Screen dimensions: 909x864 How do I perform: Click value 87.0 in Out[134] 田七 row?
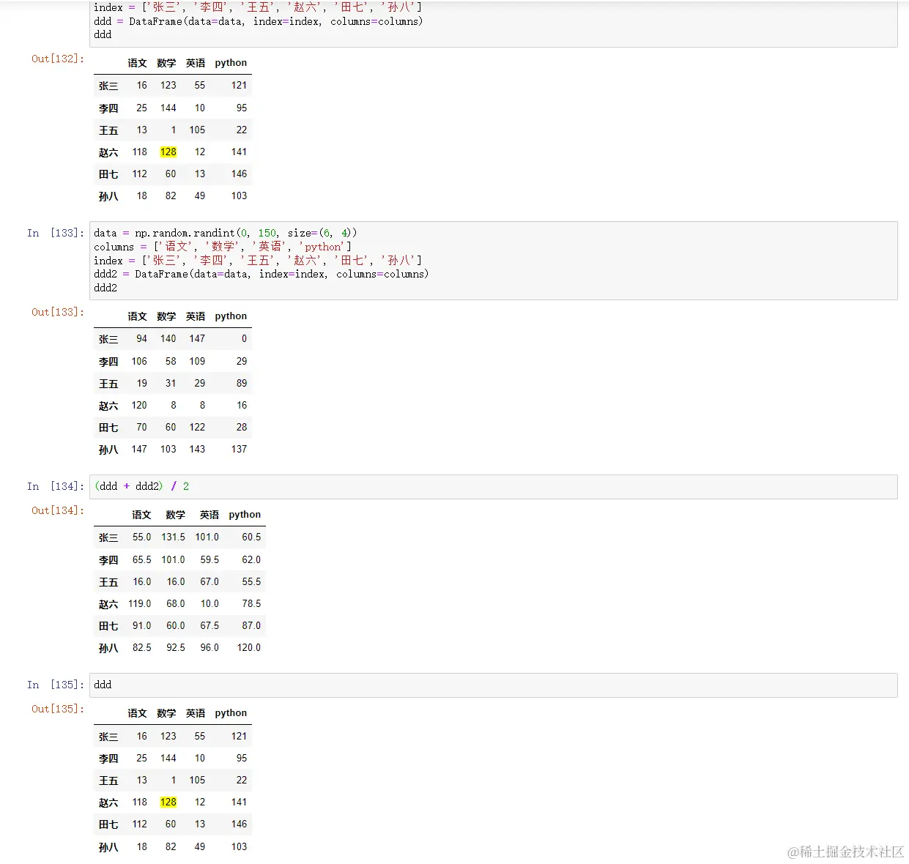pos(251,625)
